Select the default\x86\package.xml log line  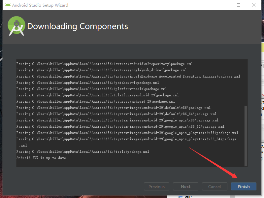pyautogui.click(x=113, y=108)
